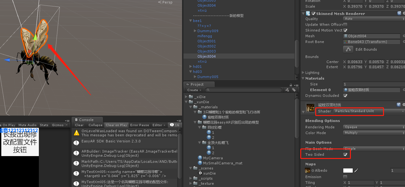Open the Element 0 material picker circle
This screenshot has width=405, height=187.
tap(403, 90)
